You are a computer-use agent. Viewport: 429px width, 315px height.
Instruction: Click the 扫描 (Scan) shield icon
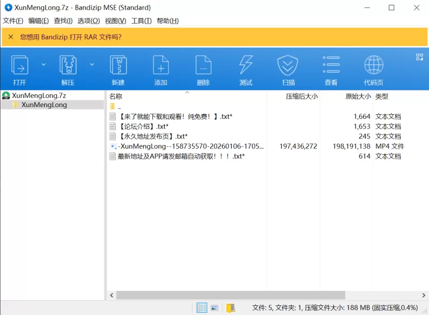click(x=288, y=65)
